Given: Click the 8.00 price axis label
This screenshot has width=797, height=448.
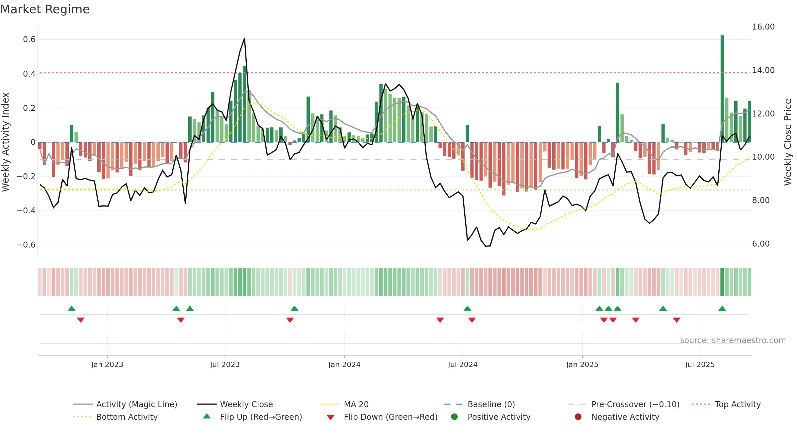Looking at the screenshot, I should coord(761,200).
